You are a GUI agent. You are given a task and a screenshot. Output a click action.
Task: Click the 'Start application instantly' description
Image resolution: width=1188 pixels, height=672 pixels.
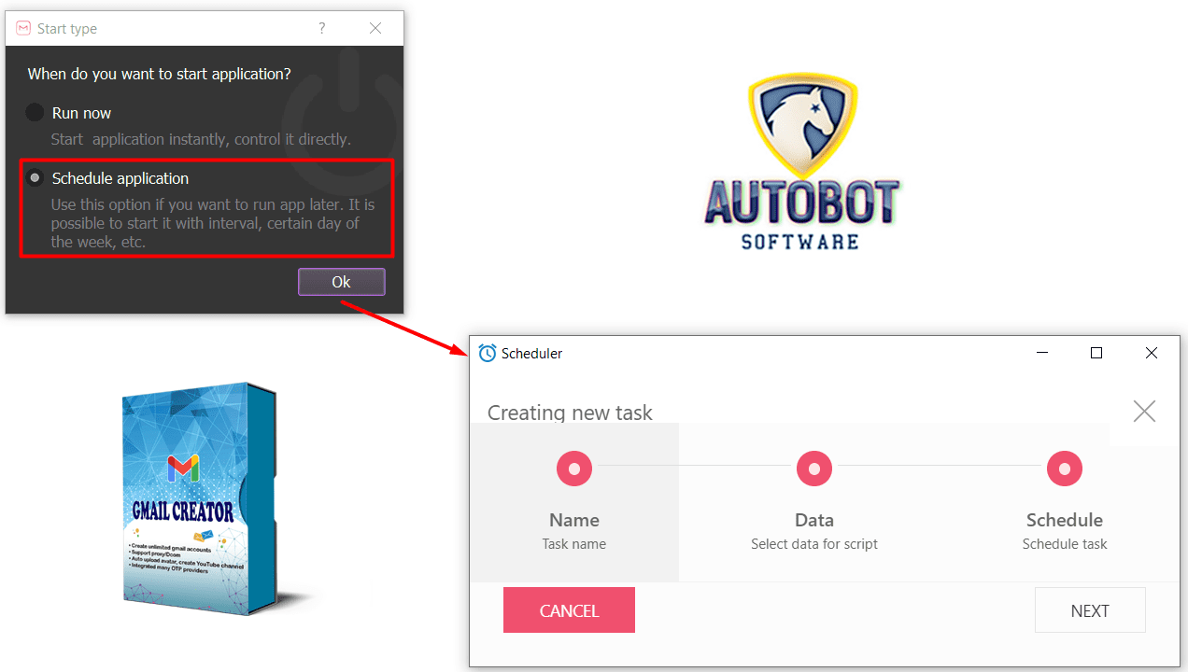point(201,140)
